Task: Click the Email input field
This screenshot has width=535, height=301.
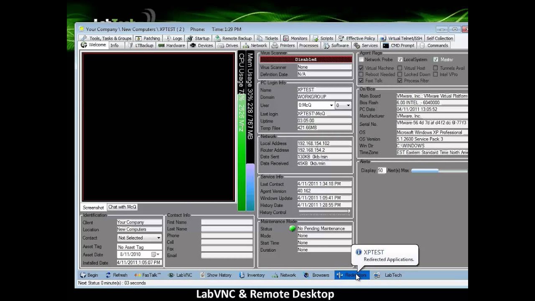Action: click(x=227, y=255)
